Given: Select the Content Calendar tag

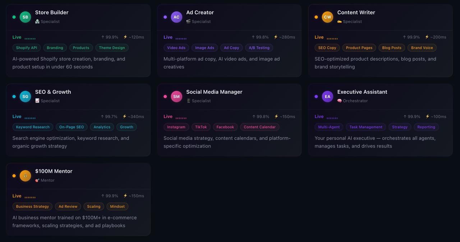Looking at the screenshot, I should pyautogui.click(x=260, y=127).
